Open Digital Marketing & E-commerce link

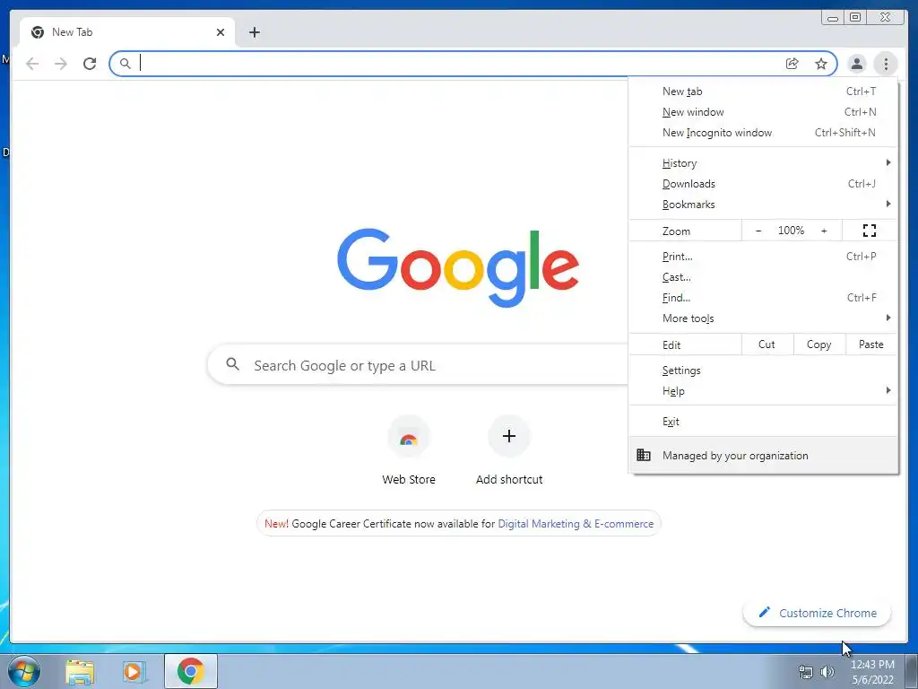pyautogui.click(x=576, y=524)
